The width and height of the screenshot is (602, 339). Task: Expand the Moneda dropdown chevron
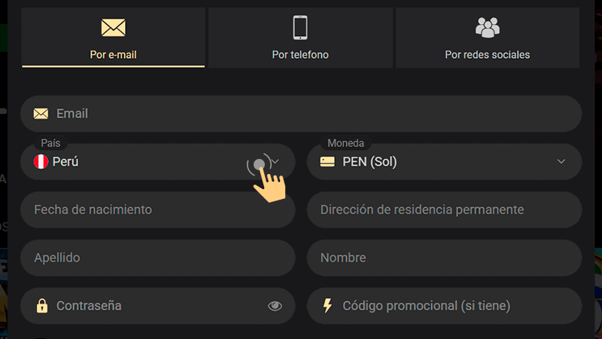coord(561,162)
